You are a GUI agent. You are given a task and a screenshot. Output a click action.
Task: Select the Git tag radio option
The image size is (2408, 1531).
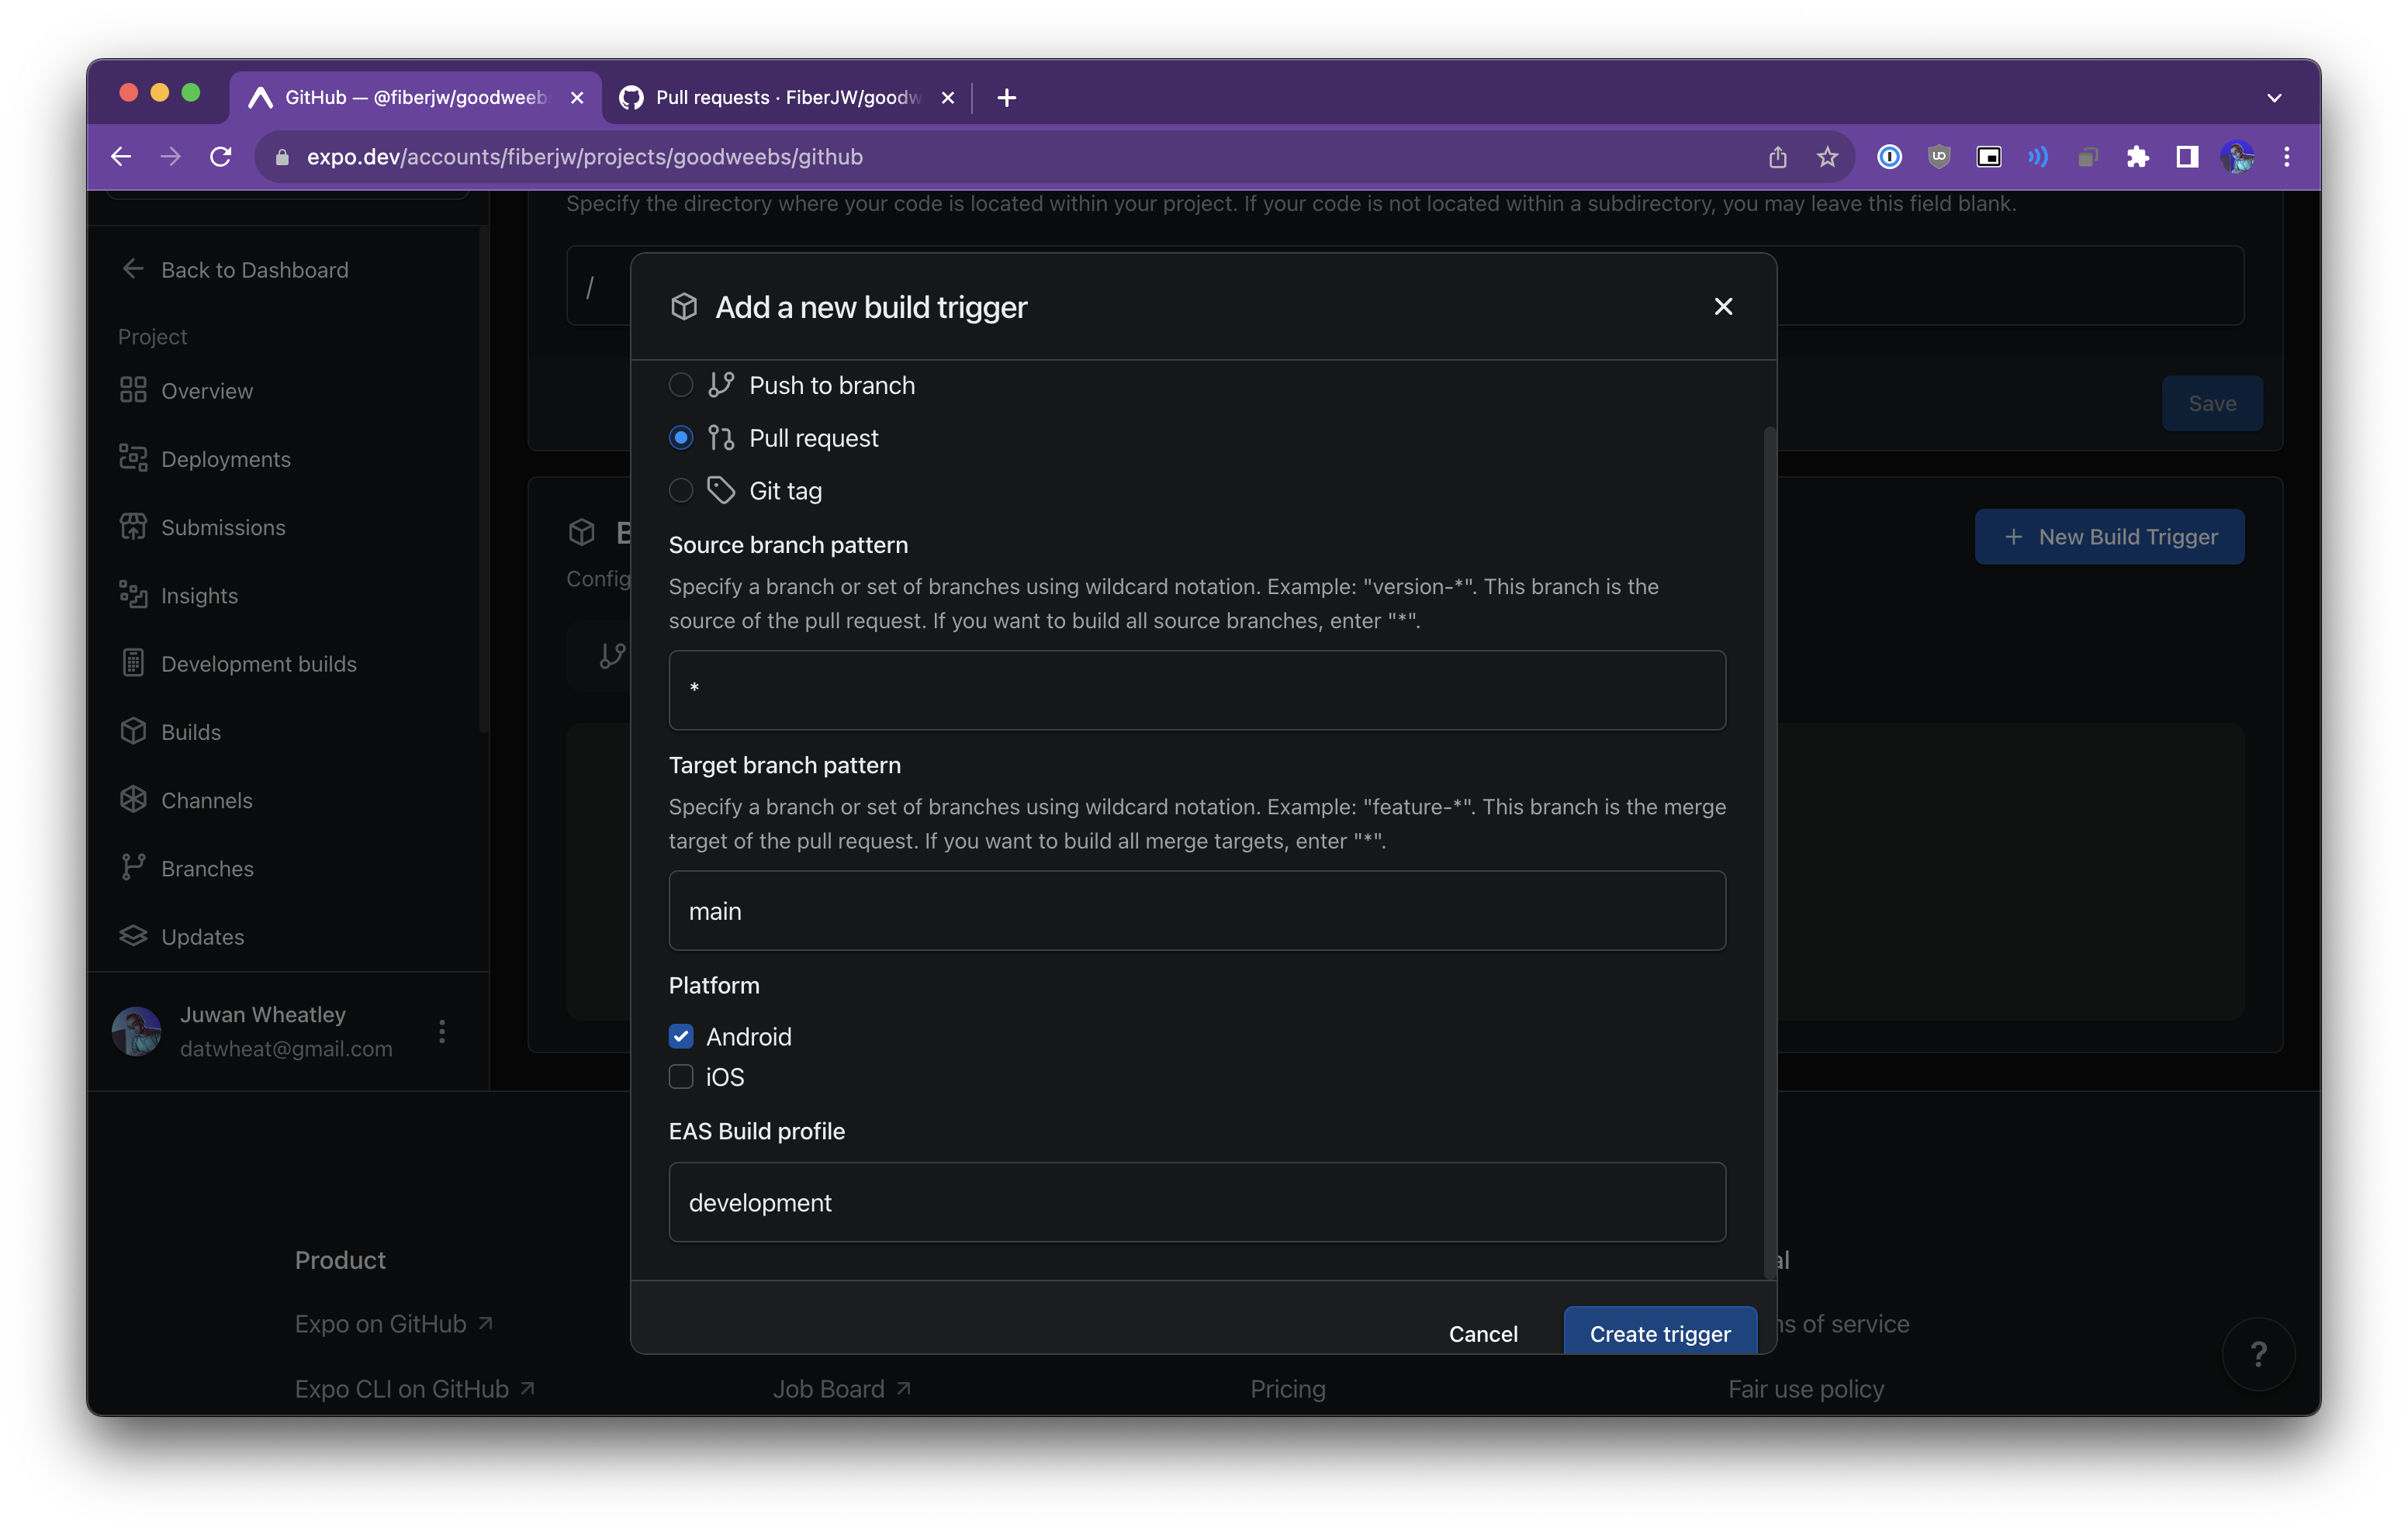coord(681,491)
